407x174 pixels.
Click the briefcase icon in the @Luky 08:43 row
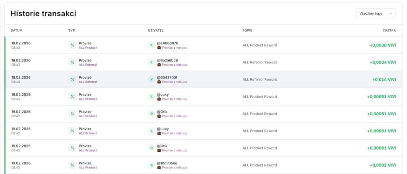(159, 99)
